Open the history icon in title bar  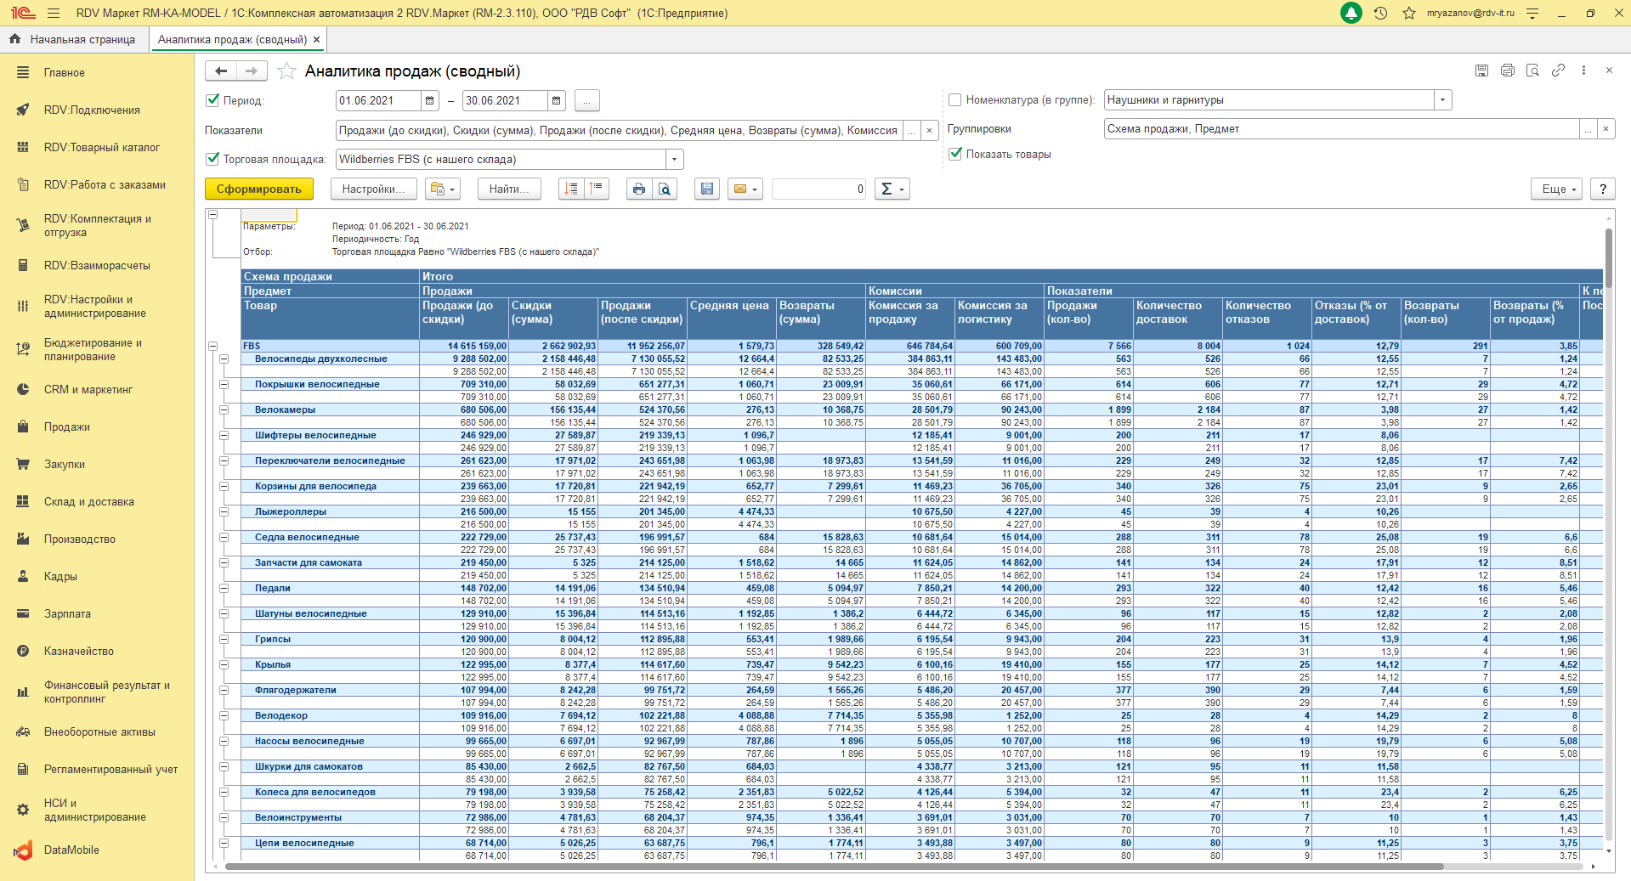tap(1380, 13)
